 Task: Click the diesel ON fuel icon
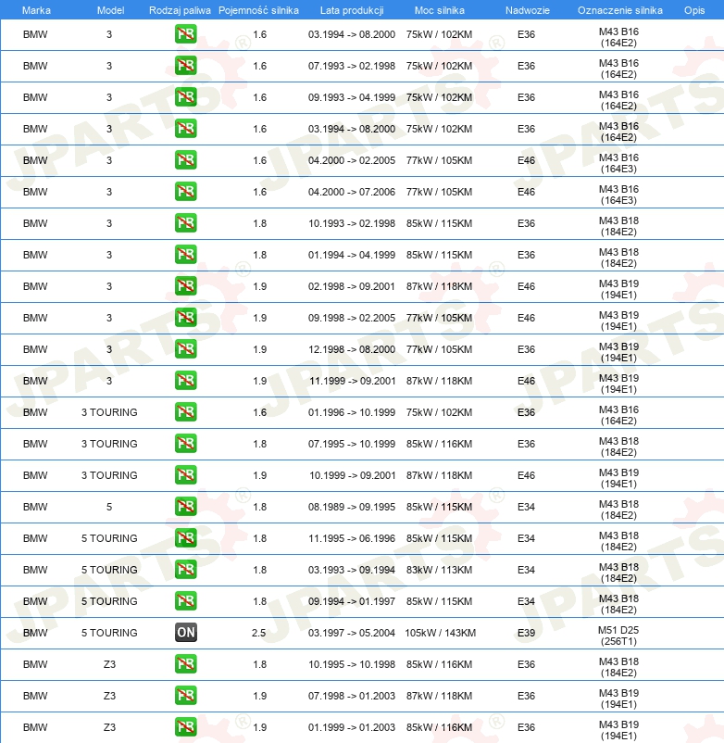[185, 633]
